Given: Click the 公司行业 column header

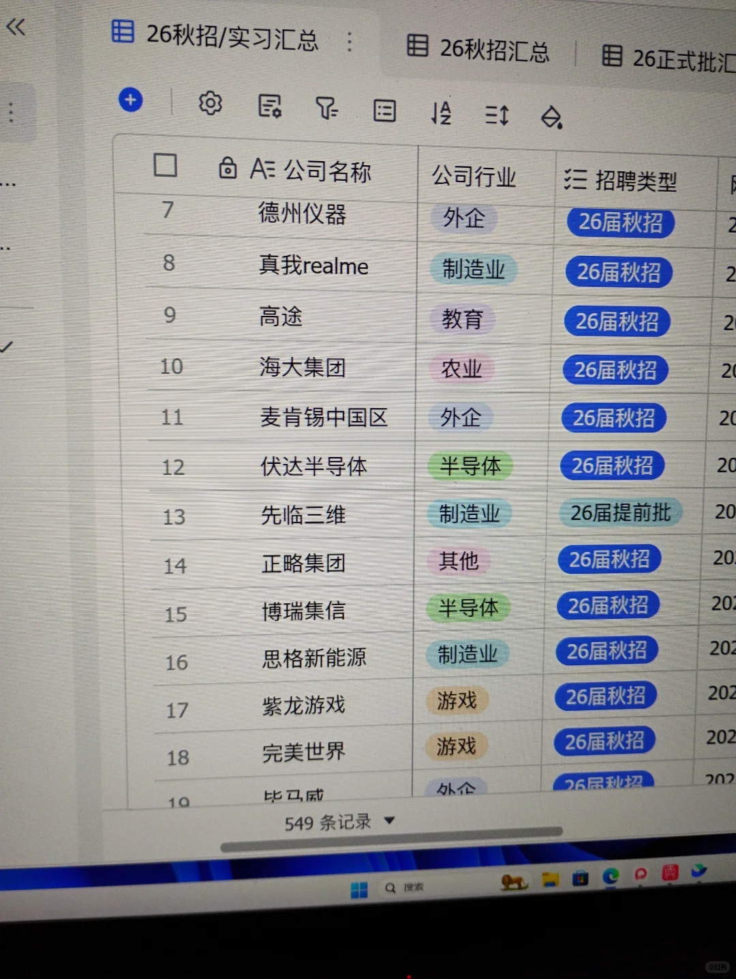Looking at the screenshot, I should [474, 176].
